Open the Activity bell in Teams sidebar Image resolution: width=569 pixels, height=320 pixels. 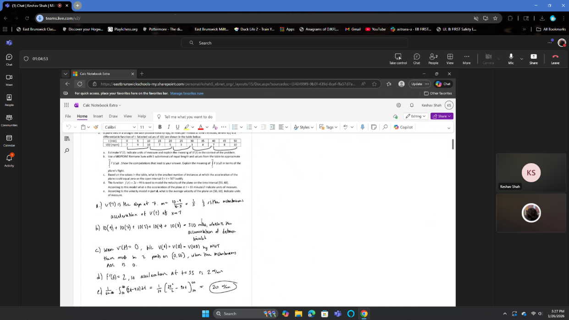pos(9,158)
